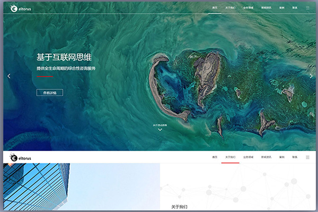Image resolution: width=318 pixels, height=212 pixels.
Task: Open 案例 in the top navigation
Action: [282, 8]
